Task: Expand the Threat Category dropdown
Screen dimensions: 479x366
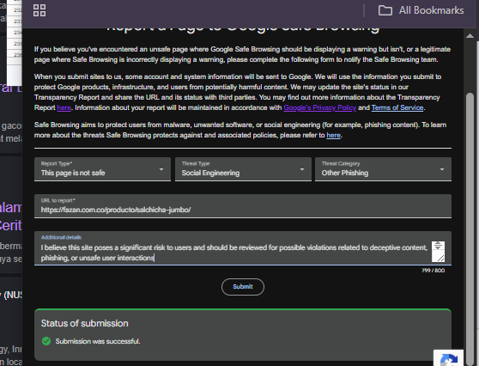Action: click(383, 169)
